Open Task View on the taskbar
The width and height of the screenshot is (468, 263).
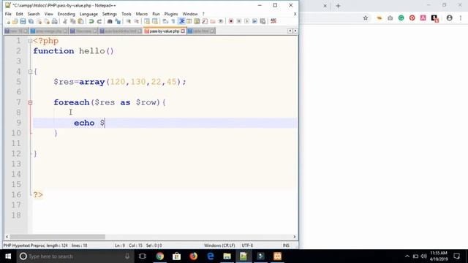point(143,256)
